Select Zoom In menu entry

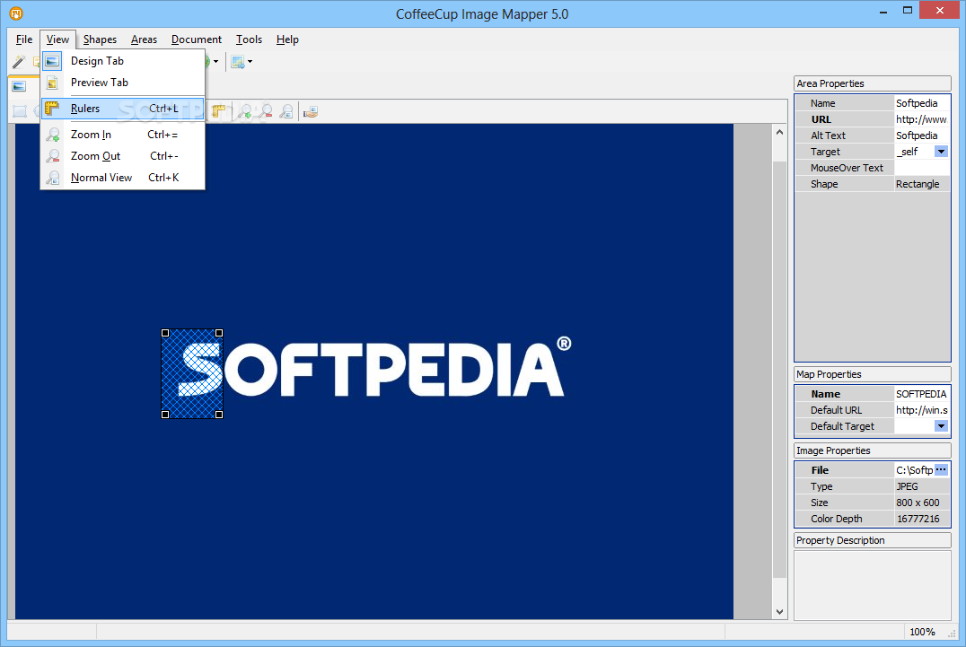coord(123,135)
